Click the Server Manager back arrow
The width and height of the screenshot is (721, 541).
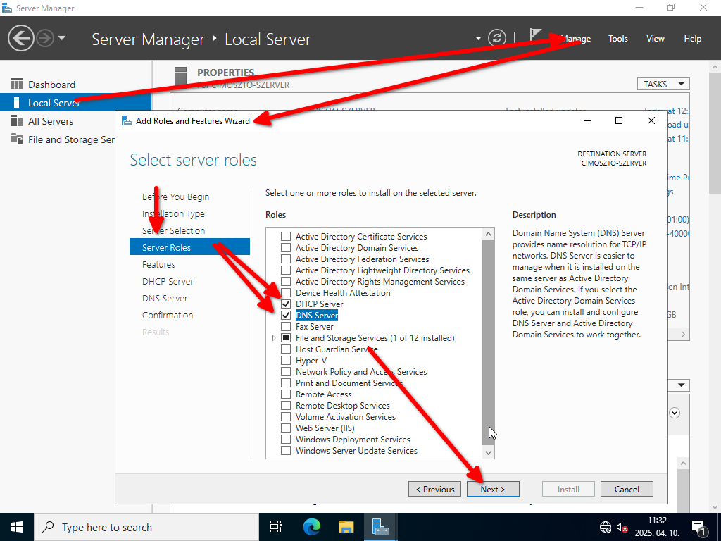20,38
